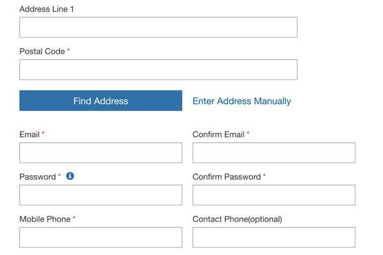
Task: Select the Confirm Password text box
Action: pyautogui.click(x=274, y=195)
